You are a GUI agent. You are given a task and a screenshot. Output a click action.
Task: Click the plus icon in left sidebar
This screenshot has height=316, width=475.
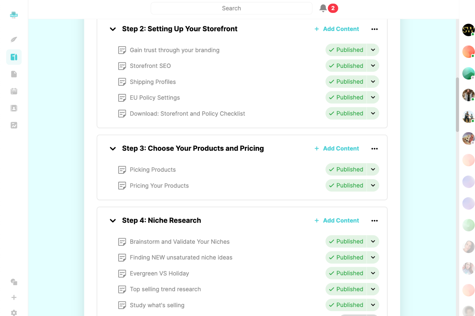click(x=14, y=298)
